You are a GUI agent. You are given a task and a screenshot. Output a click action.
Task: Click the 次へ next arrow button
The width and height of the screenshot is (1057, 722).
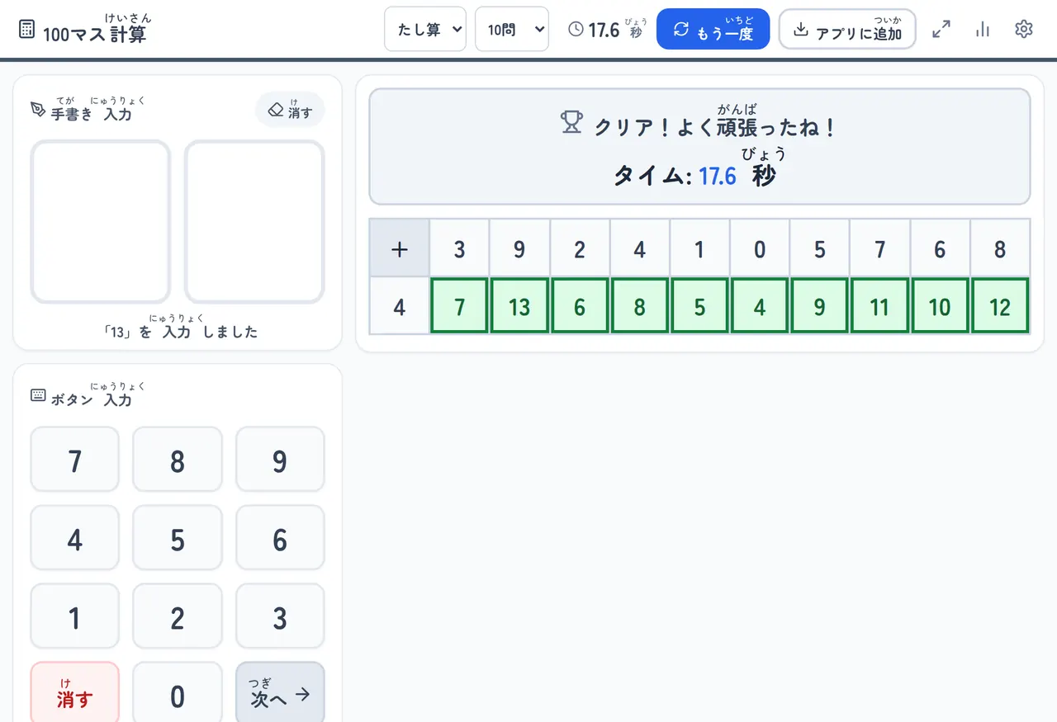pos(280,695)
